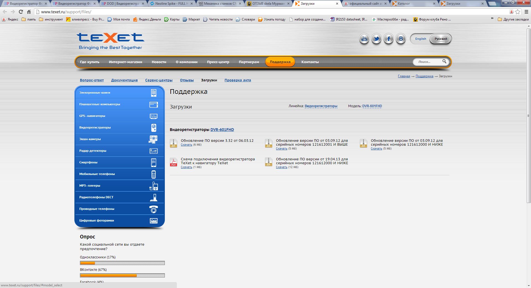
Task: Open Проверка акта link
Action: (238, 80)
